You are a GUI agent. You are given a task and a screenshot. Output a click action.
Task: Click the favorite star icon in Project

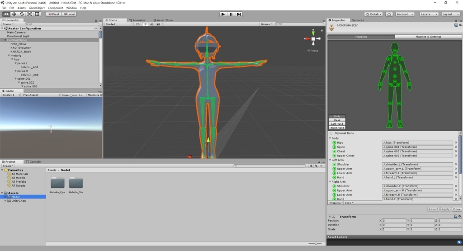[x=321, y=166]
